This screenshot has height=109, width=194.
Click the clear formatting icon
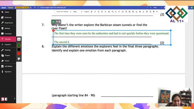pos(150,12)
